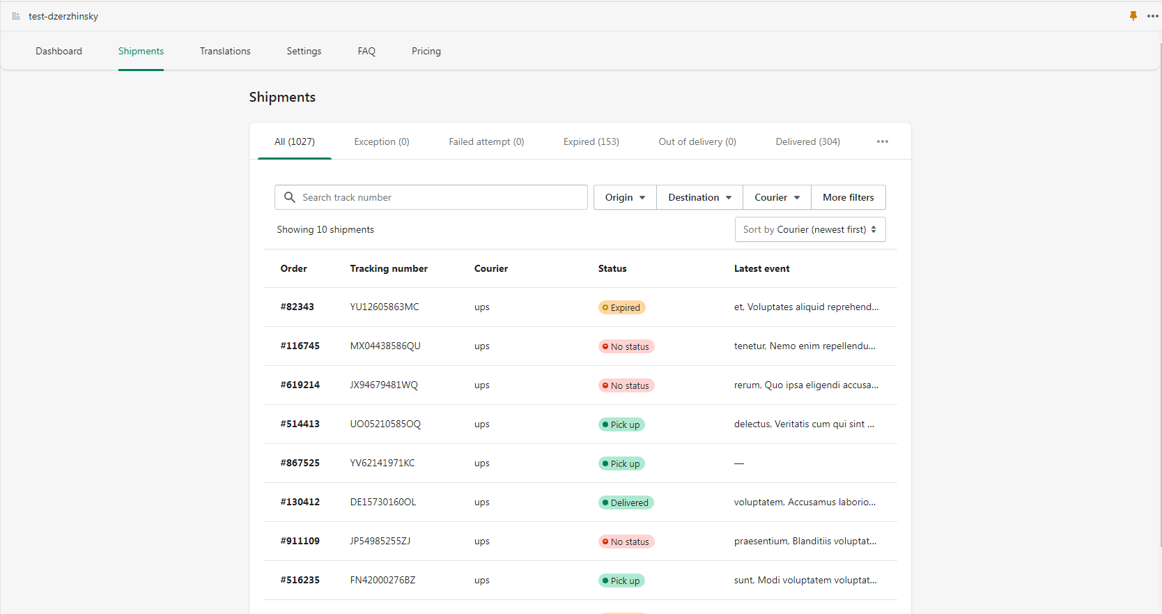Click the No status badge for #116745
1162x614 pixels.
626,346
